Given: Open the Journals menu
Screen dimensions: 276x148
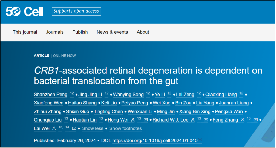Looking at the screenshot, I should click(x=55, y=32).
